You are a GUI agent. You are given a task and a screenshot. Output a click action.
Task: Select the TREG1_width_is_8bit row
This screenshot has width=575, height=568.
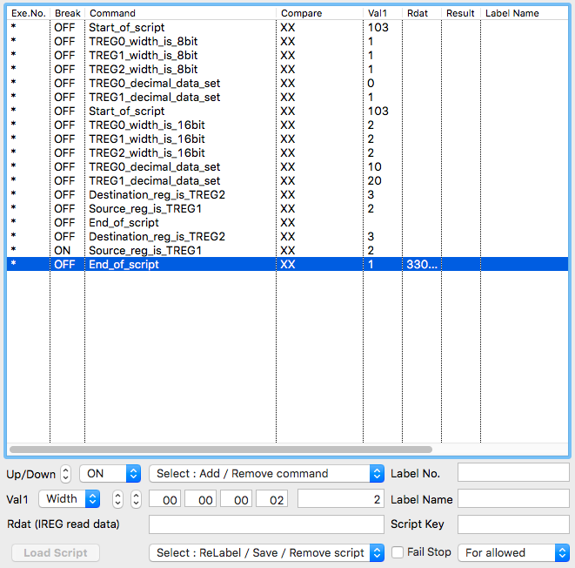pos(287,56)
